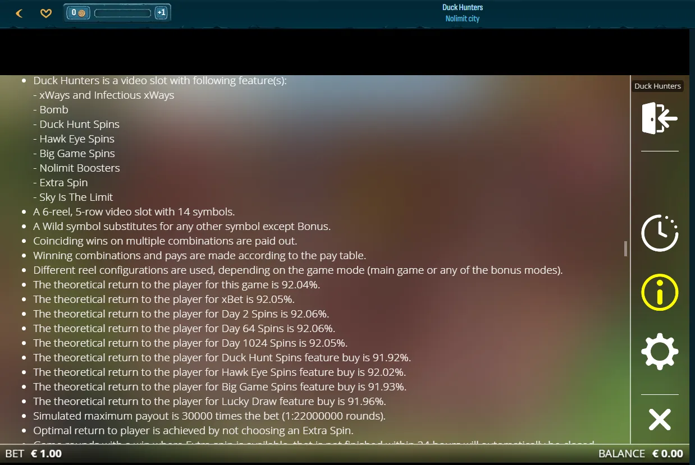Click the '- Extra Spin' feature line
The width and height of the screenshot is (695, 465).
[x=61, y=183]
